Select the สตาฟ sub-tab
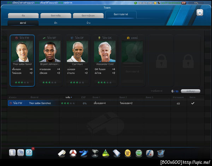The image size is (212, 166). pyautogui.click(x=23, y=23)
